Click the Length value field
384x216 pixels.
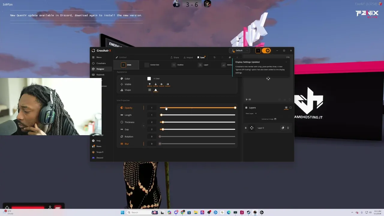(x=152, y=115)
